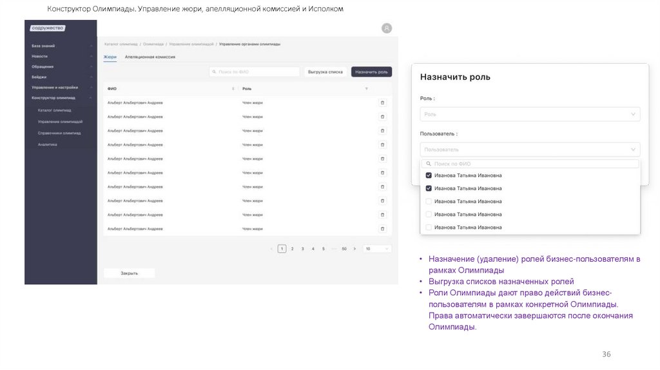660x370 pixels.
Task: Select the Жюри tab
Action: [x=110, y=57]
